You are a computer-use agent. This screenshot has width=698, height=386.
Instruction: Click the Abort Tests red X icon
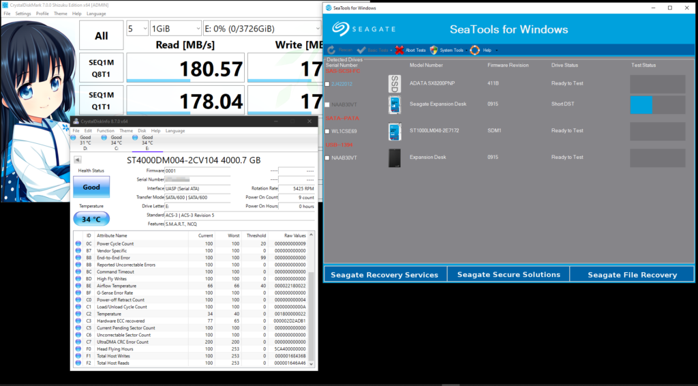399,50
